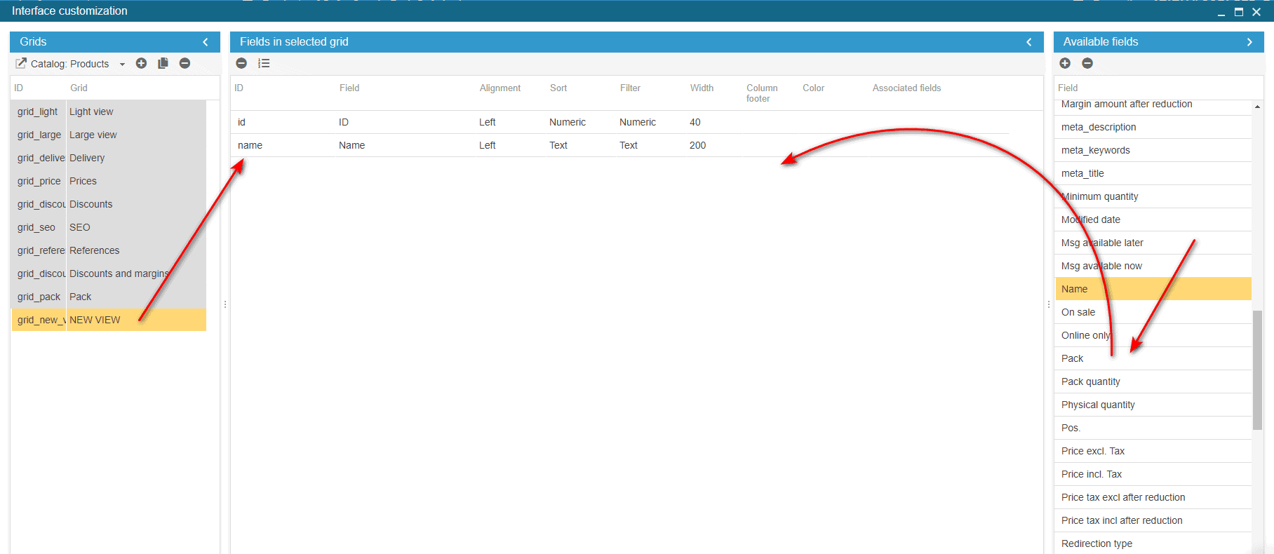Viewport: 1274px width, 554px height.
Task: Delete the selected grid with minus icon
Action: 185,63
